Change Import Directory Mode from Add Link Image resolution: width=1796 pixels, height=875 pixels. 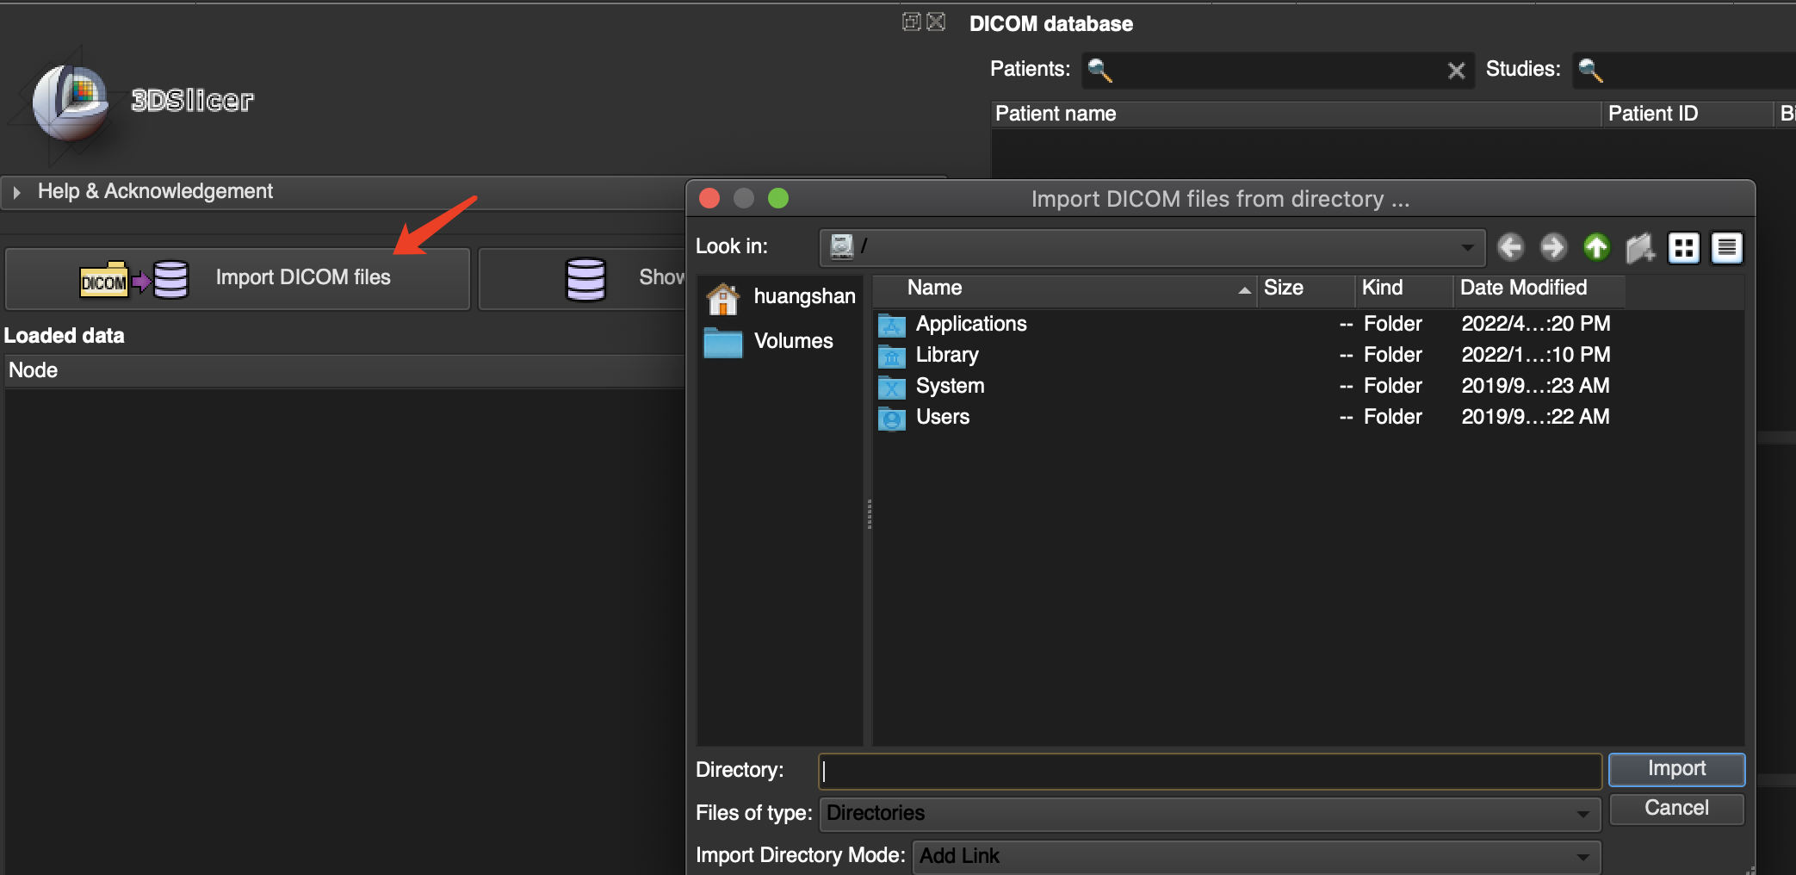coord(1584,855)
